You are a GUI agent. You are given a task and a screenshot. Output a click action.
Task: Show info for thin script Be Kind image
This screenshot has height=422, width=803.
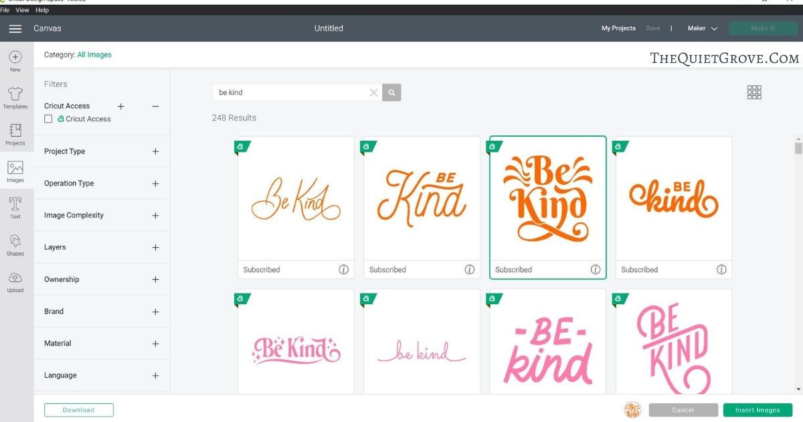tap(344, 270)
